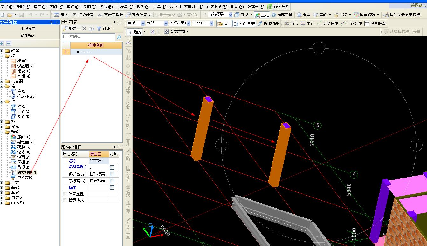Image resolution: width=427 pixels, height=246 pixels.
Task: Select the 两点 two-point axis tool
Action: [291, 23]
